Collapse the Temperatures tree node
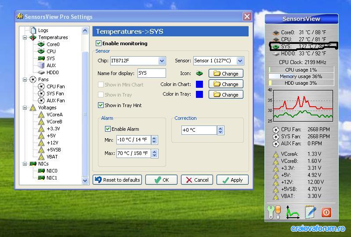 click(25, 37)
